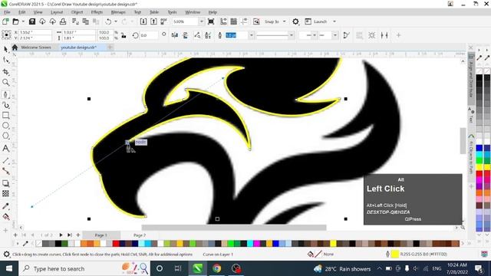
Task: Select the Artistic Media tool
Action: 5,105
